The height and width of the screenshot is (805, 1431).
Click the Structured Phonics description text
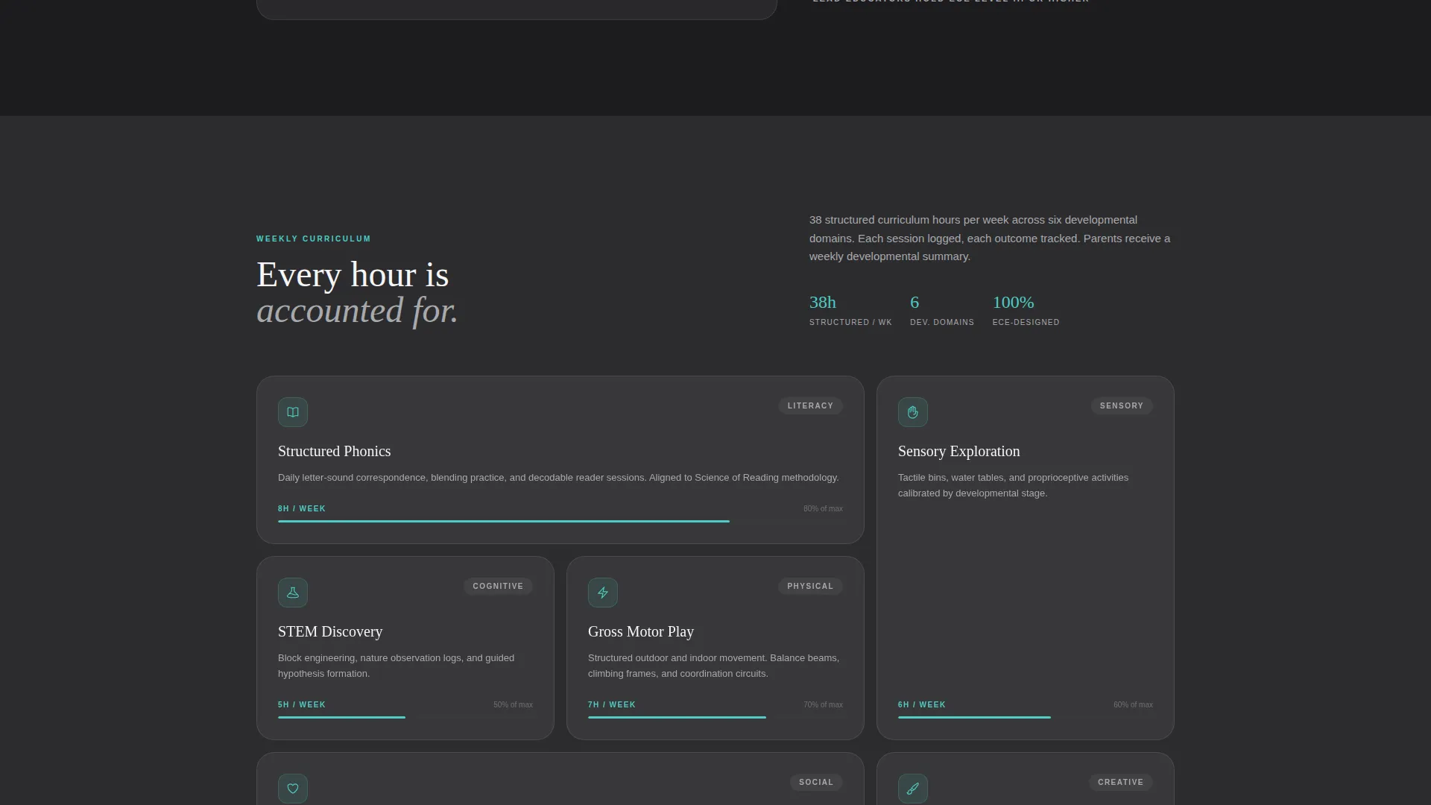click(558, 478)
